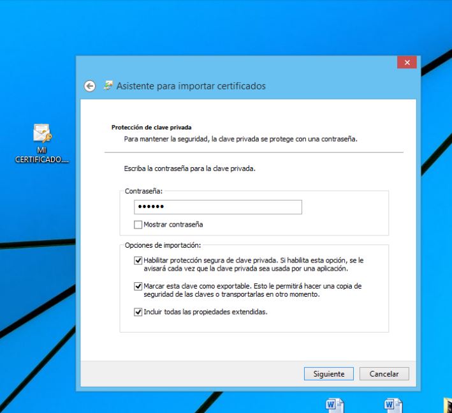Click the back arrow in the wizard header

coord(90,86)
